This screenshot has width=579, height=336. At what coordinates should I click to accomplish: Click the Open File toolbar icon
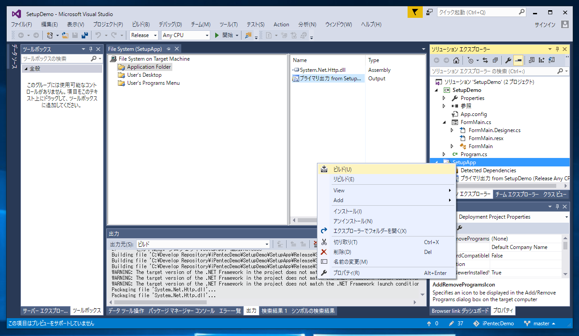coord(65,35)
